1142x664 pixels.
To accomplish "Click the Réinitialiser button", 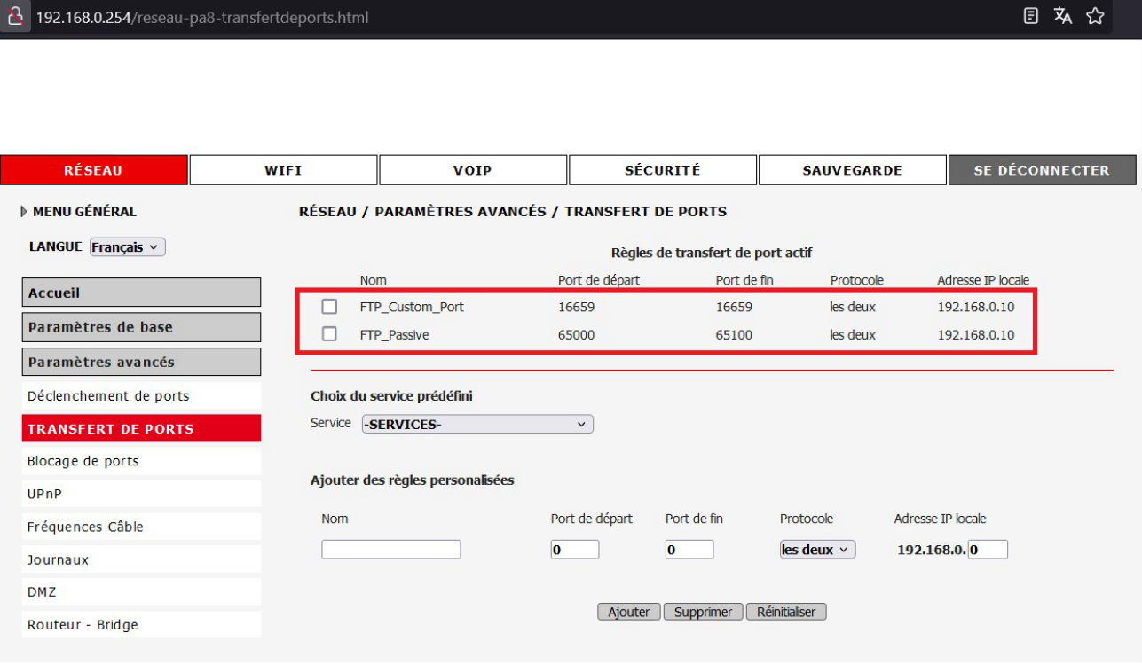I will tap(786, 612).
